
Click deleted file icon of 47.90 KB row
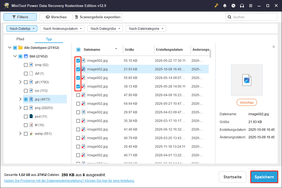tap(84, 95)
